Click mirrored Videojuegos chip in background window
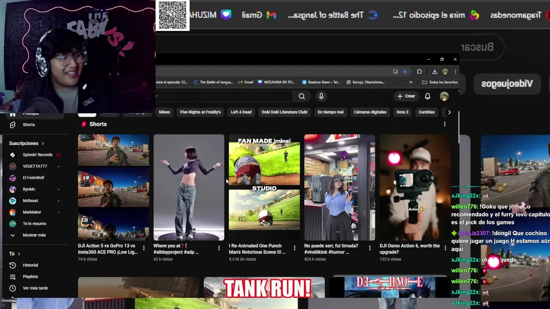The width and height of the screenshot is (550, 309). [x=507, y=84]
